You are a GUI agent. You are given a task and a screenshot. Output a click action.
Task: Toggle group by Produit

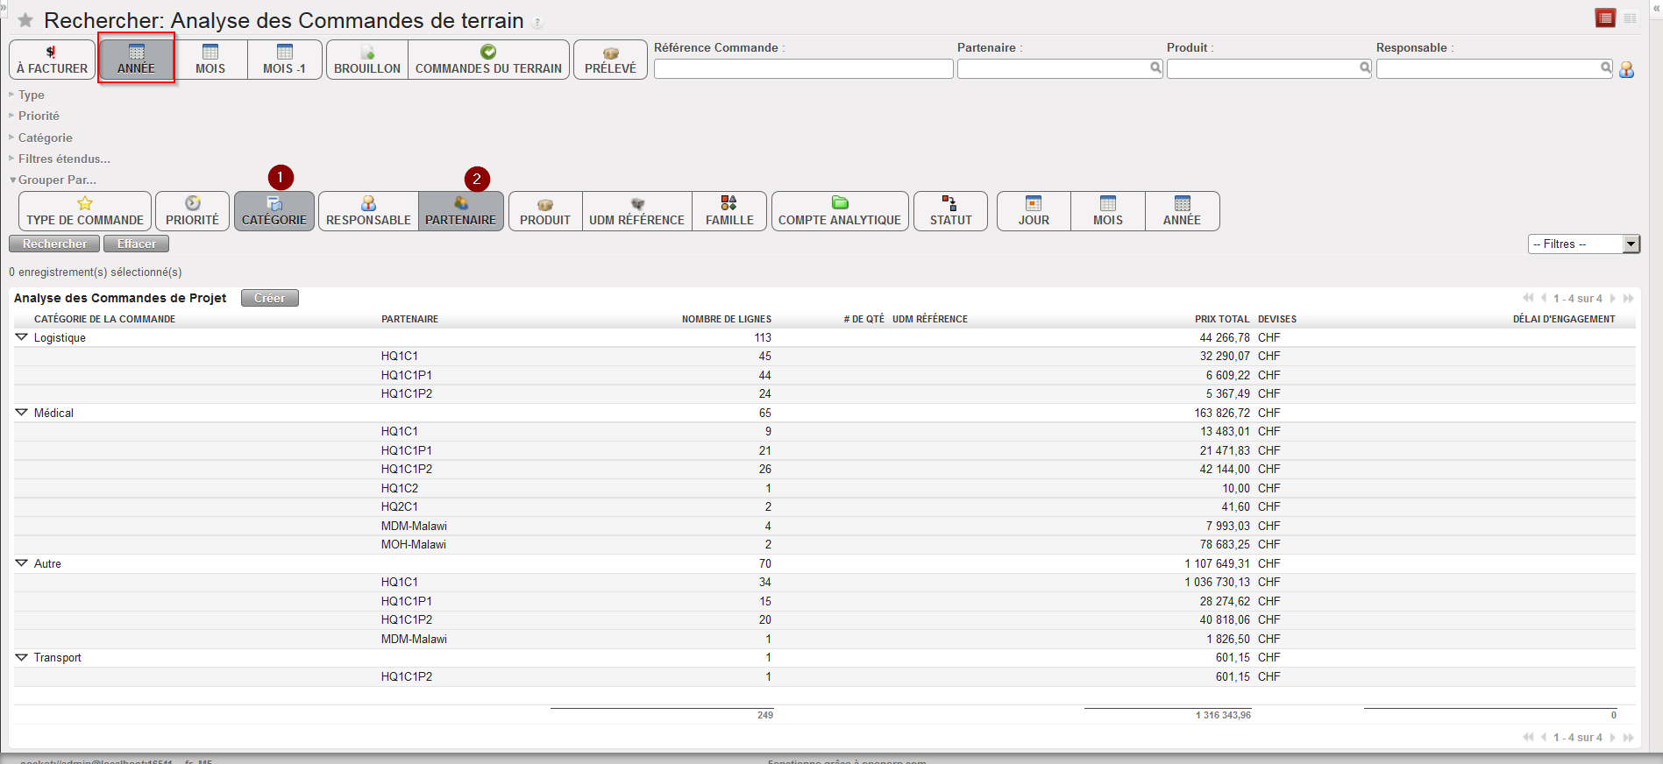[544, 211]
